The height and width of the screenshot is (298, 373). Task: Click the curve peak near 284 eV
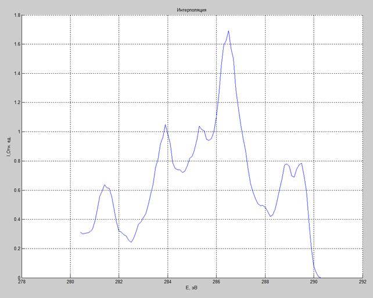[166, 125]
